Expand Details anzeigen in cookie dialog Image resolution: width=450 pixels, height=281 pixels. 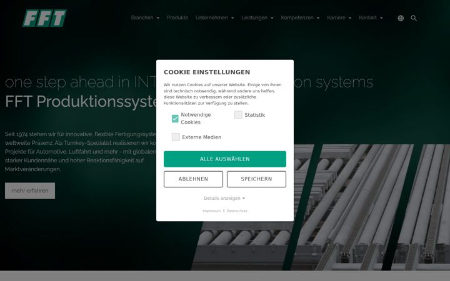[224, 198]
